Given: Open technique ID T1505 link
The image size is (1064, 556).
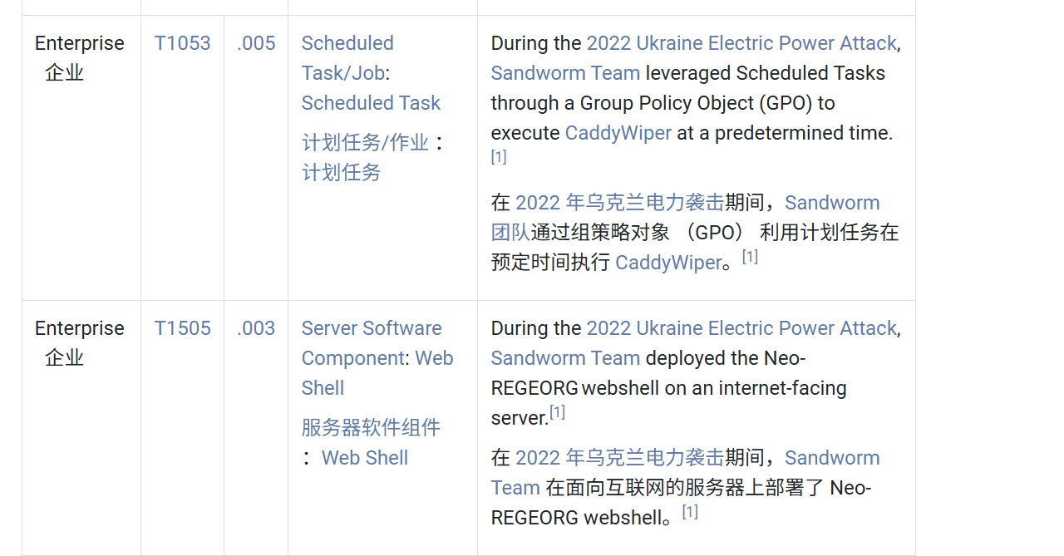Looking at the screenshot, I should tap(182, 328).
